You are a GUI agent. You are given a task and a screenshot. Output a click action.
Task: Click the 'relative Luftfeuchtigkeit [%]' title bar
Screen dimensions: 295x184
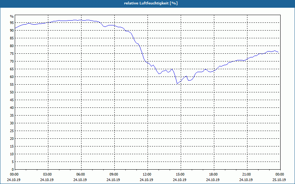[x=147, y=3]
